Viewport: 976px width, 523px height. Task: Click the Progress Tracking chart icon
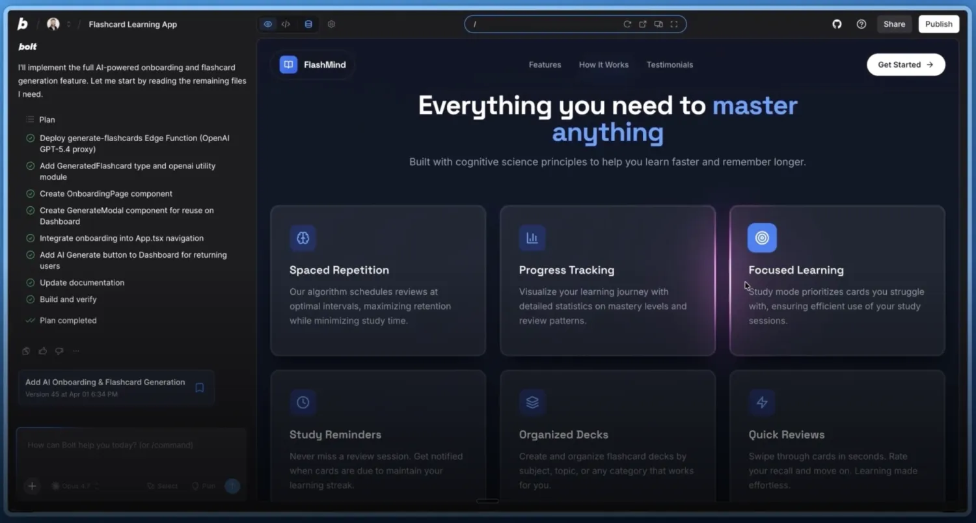[532, 238]
